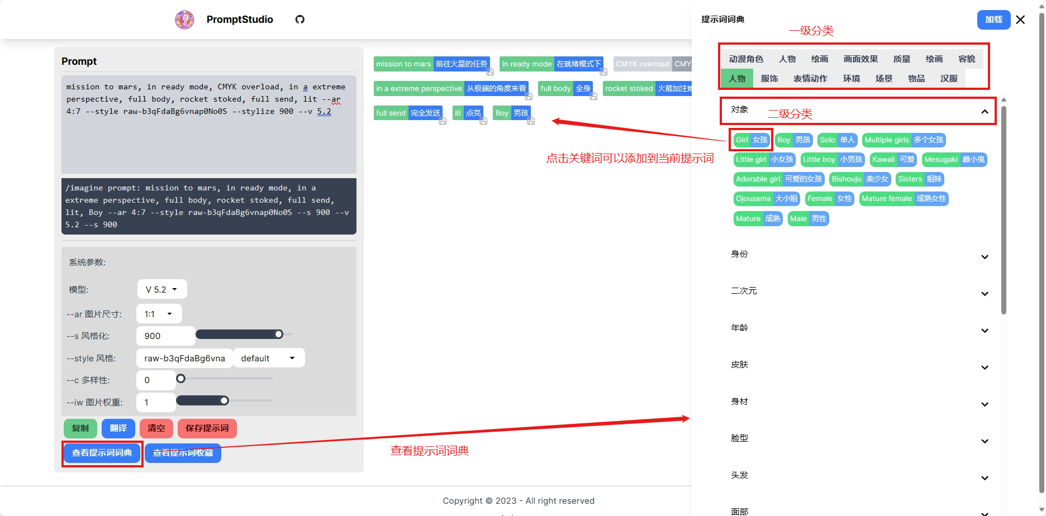Select the 容貌 category tab
This screenshot has height=516, width=1046.
click(967, 59)
